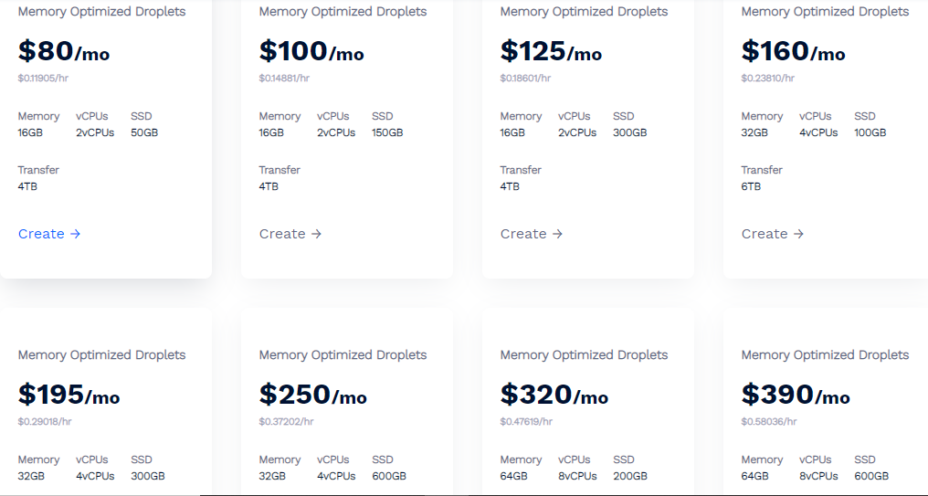Select the $320/mo price heading
The height and width of the screenshot is (496, 928).
554,395
